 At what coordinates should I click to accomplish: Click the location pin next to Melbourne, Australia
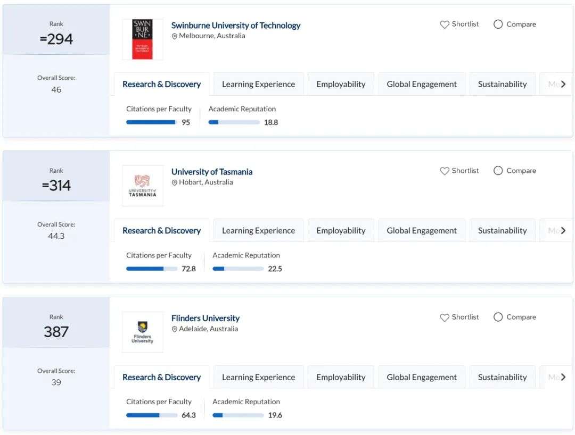(174, 36)
